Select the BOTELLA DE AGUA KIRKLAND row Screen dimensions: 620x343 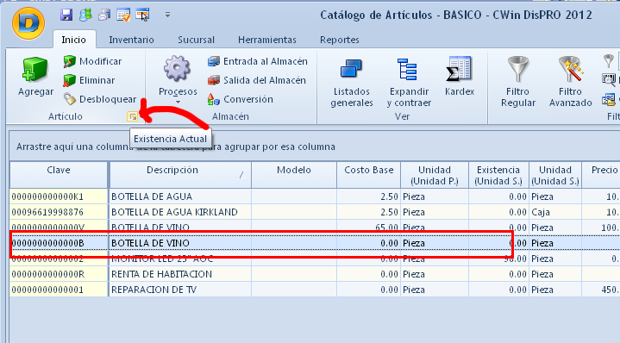(315, 212)
